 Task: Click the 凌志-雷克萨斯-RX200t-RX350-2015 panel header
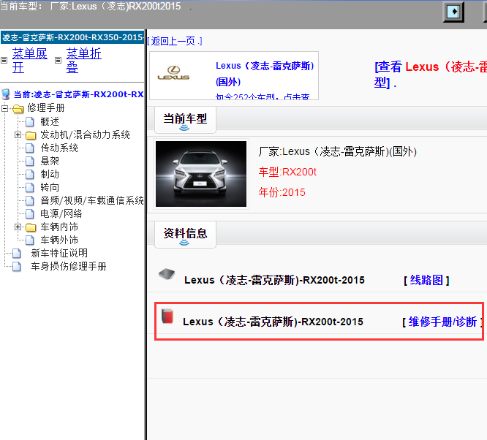[x=72, y=37]
